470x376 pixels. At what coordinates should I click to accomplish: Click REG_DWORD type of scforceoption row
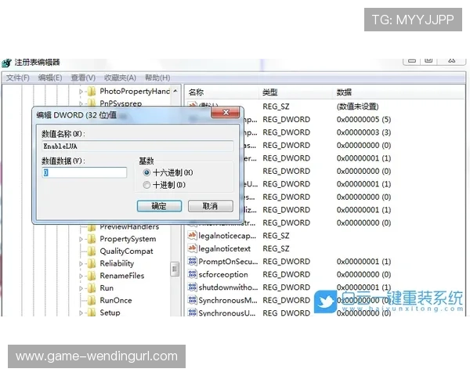(x=286, y=275)
